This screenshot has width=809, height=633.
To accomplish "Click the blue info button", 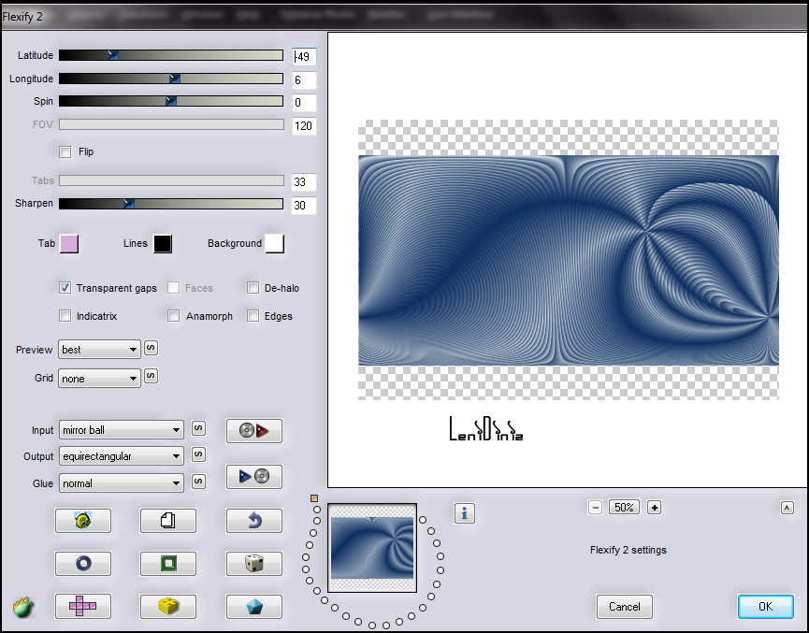I will pyautogui.click(x=464, y=513).
